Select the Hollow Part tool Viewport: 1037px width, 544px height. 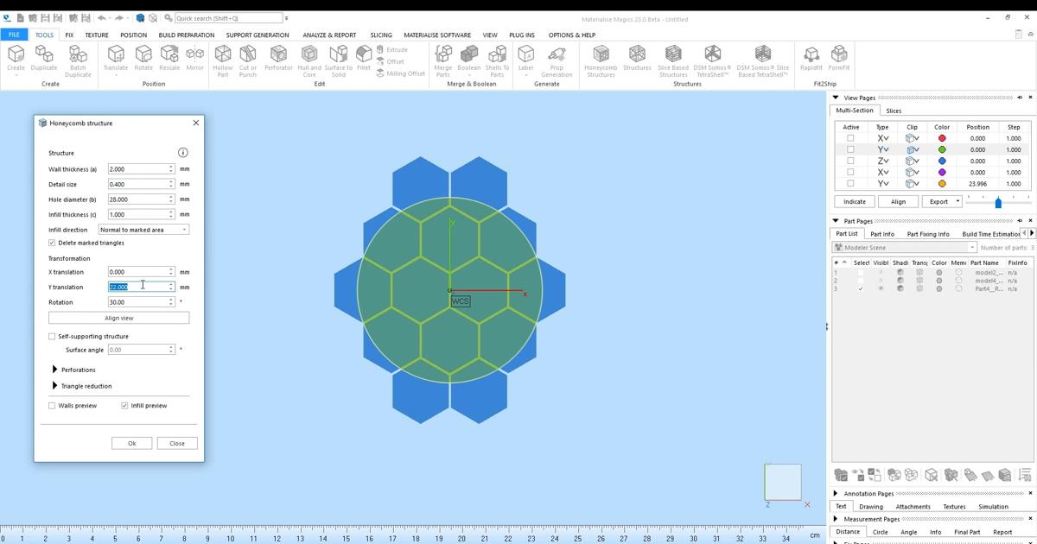[x=221, y=59]
